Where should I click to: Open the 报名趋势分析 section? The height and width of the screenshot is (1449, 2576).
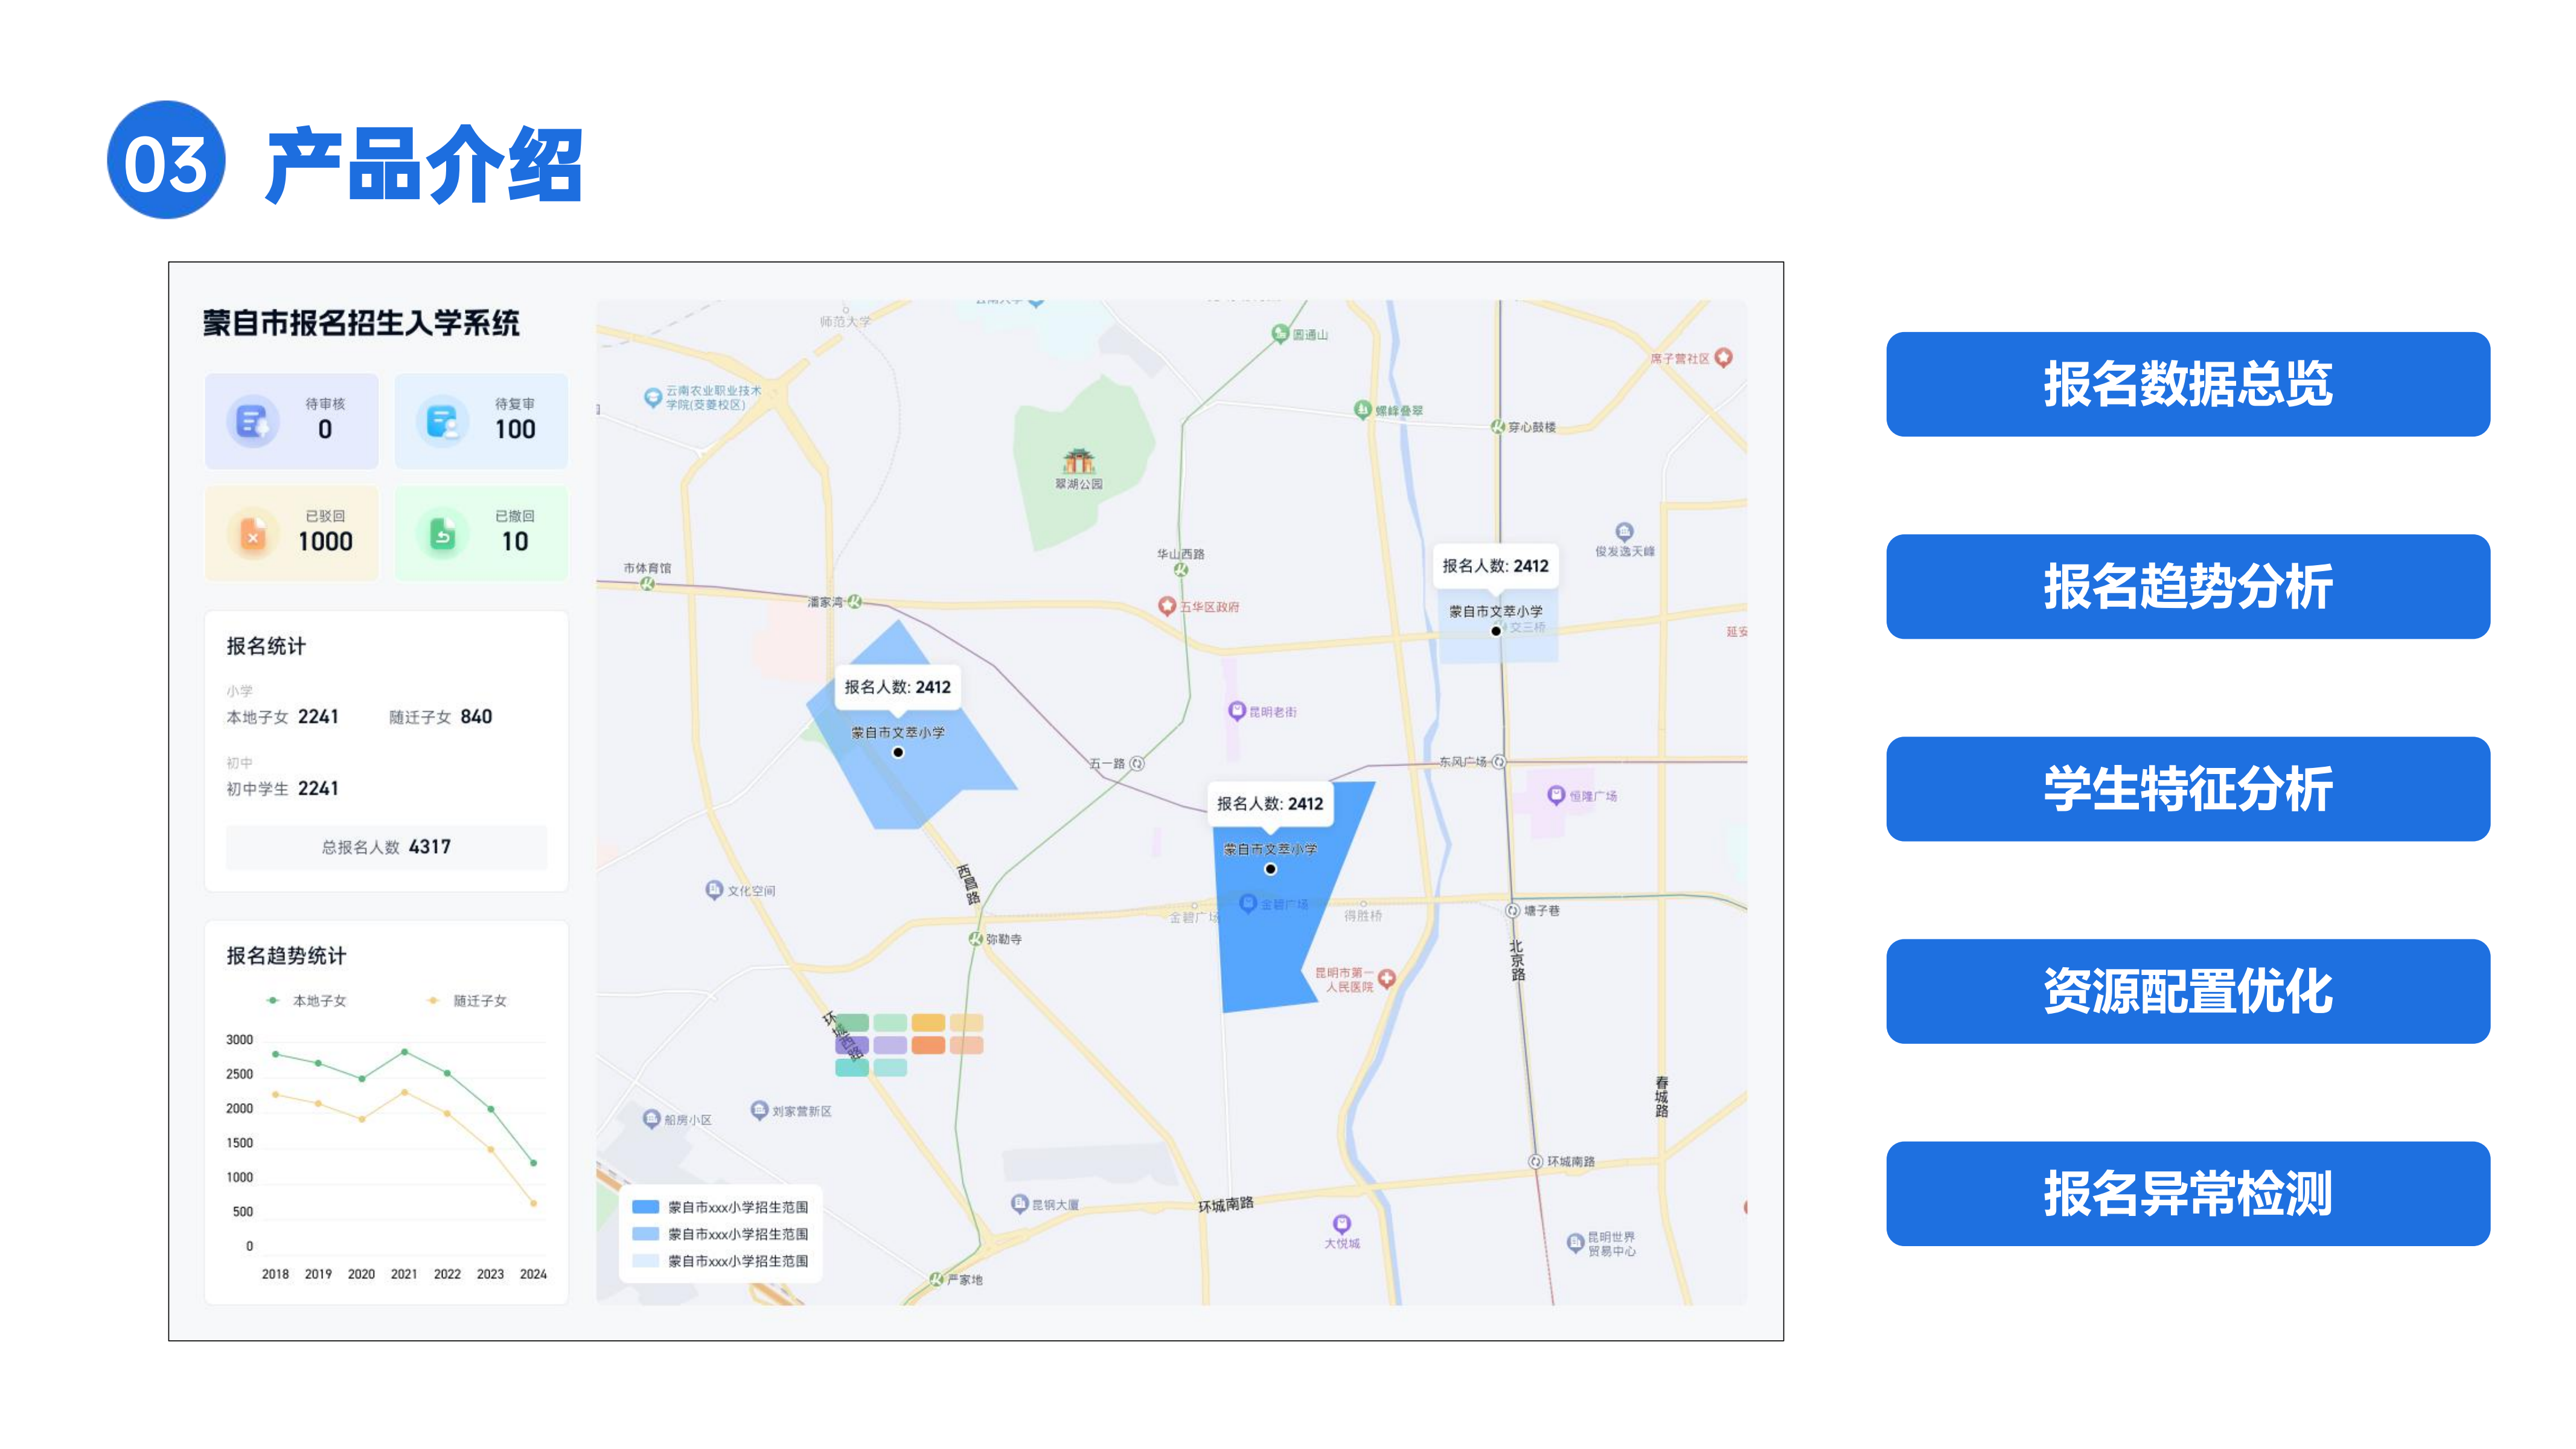tap(2187, 587)
